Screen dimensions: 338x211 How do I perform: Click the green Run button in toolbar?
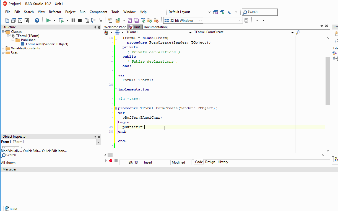48,20
